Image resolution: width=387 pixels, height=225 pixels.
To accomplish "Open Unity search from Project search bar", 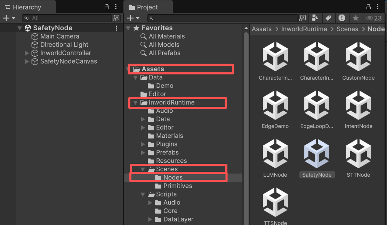I will 303,18.
